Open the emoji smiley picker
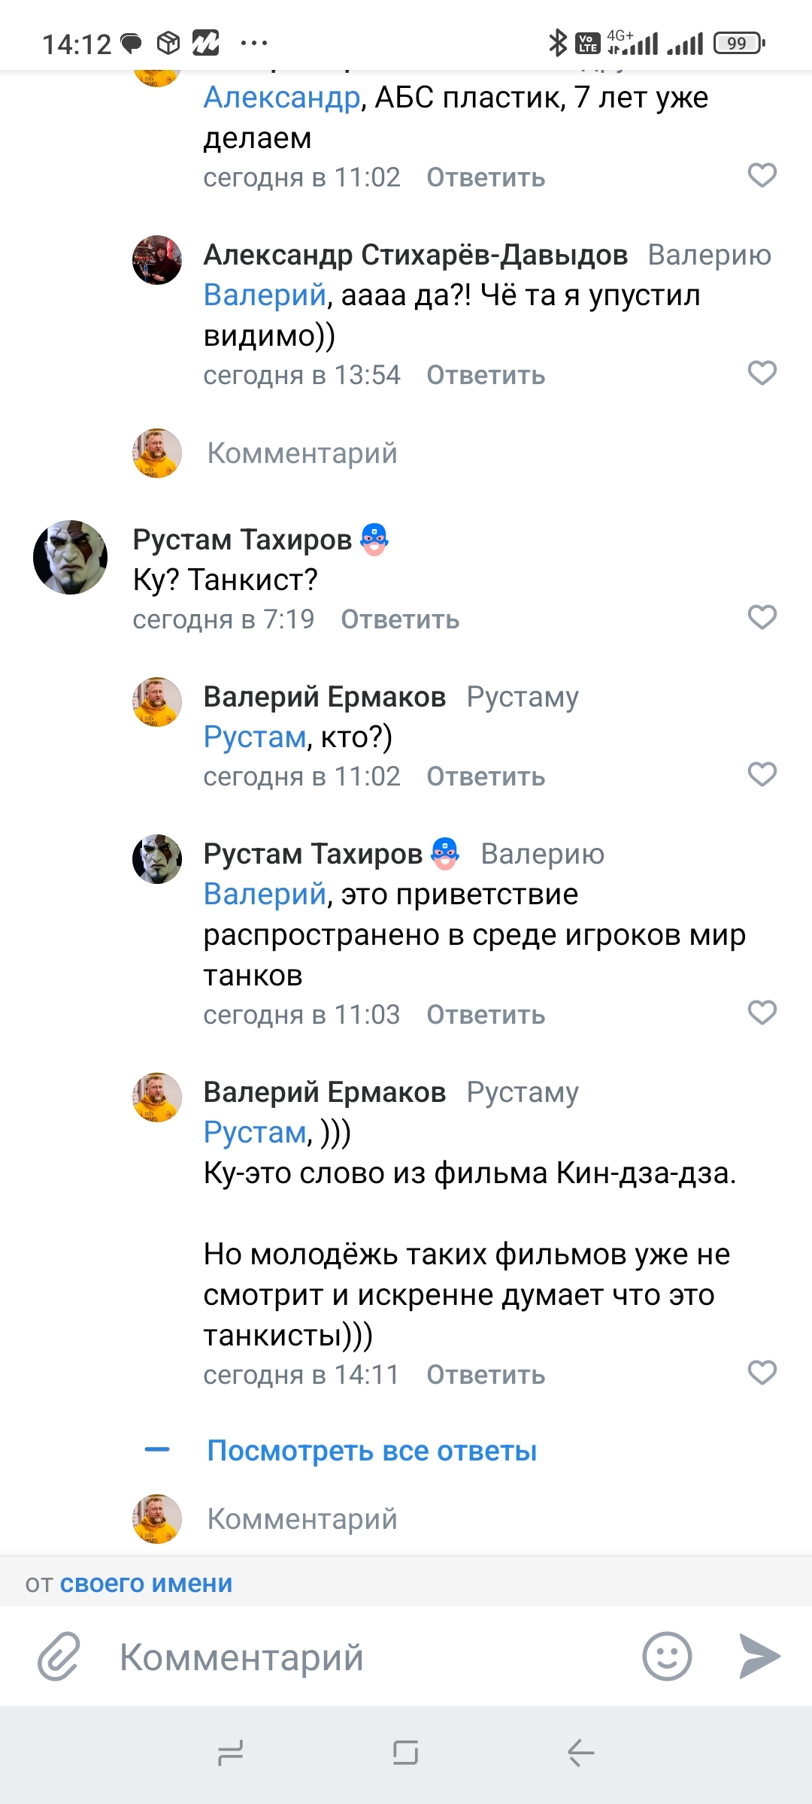812x1804 pixels. pyautogui.click(x=667, y=1656)
